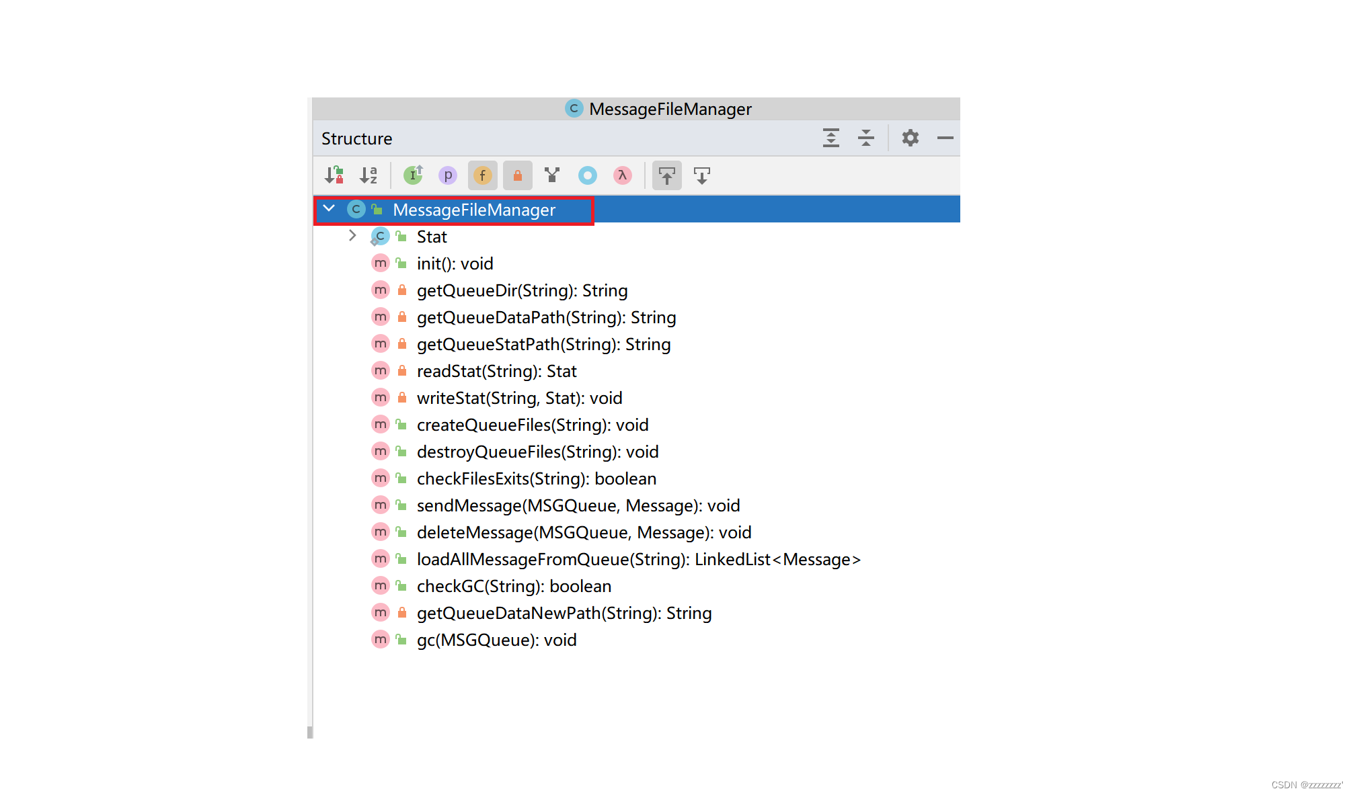Click private lock icon beside readStat

[x=402, y=370]
